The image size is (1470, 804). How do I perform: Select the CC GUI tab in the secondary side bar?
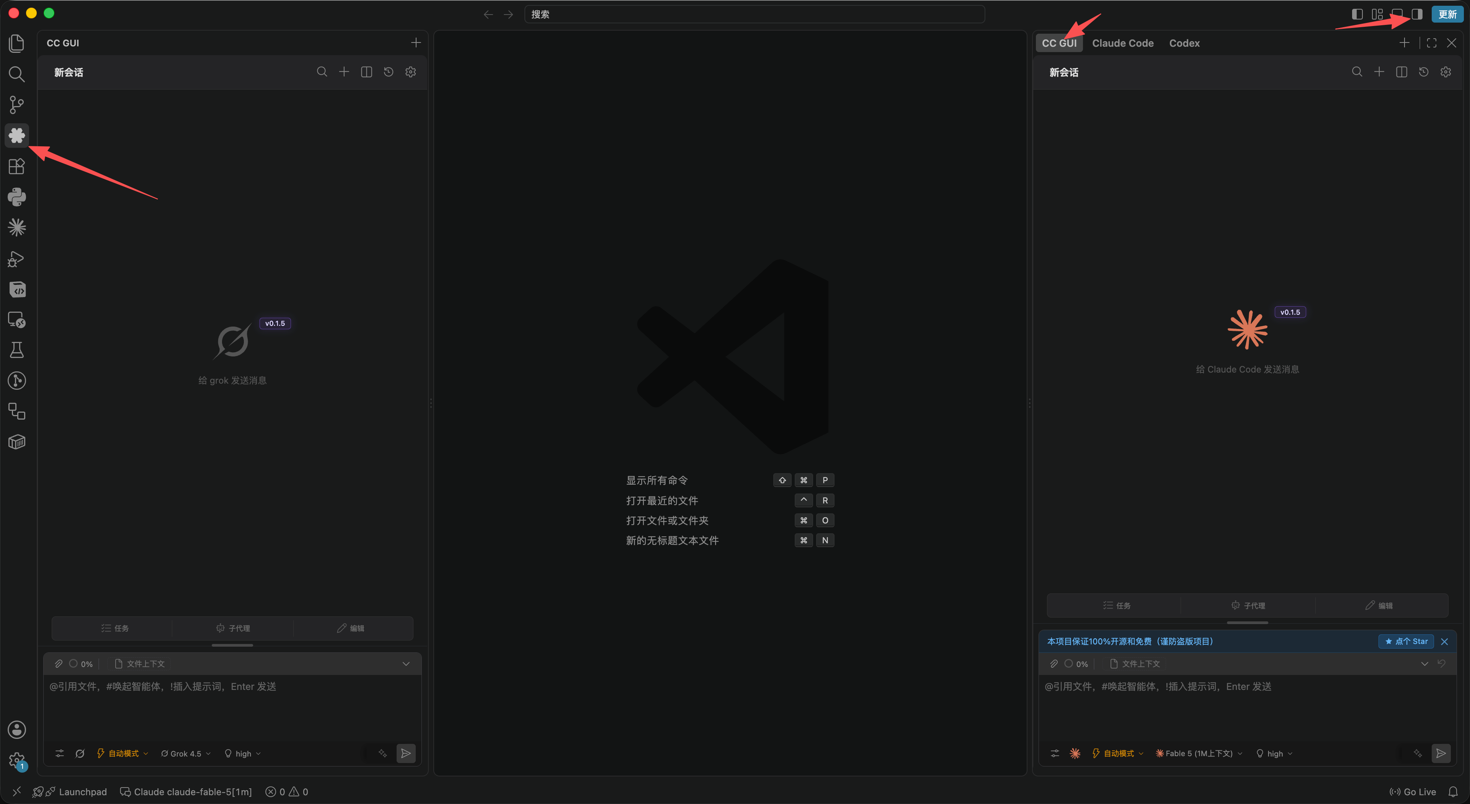(1059, 43)
